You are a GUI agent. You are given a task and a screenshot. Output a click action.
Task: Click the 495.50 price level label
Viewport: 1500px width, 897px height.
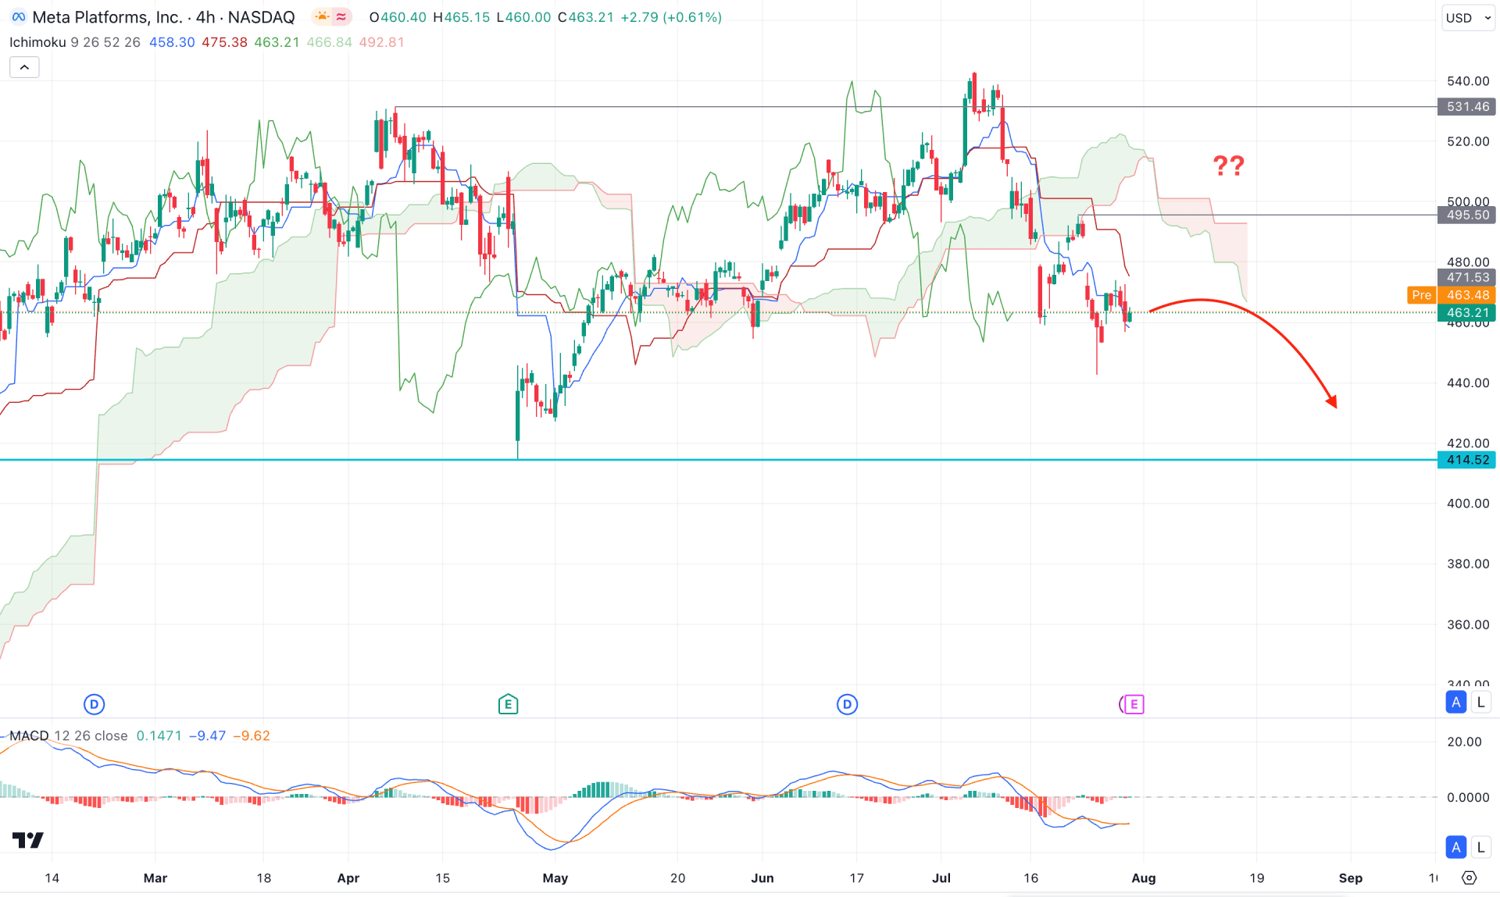pos(1466,215)
